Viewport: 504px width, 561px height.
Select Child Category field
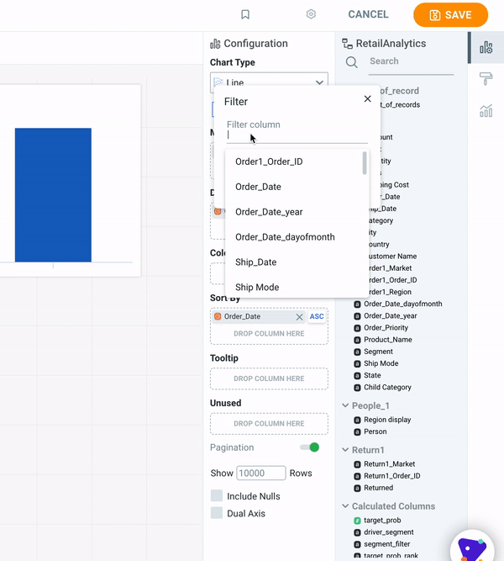(387, 387)
